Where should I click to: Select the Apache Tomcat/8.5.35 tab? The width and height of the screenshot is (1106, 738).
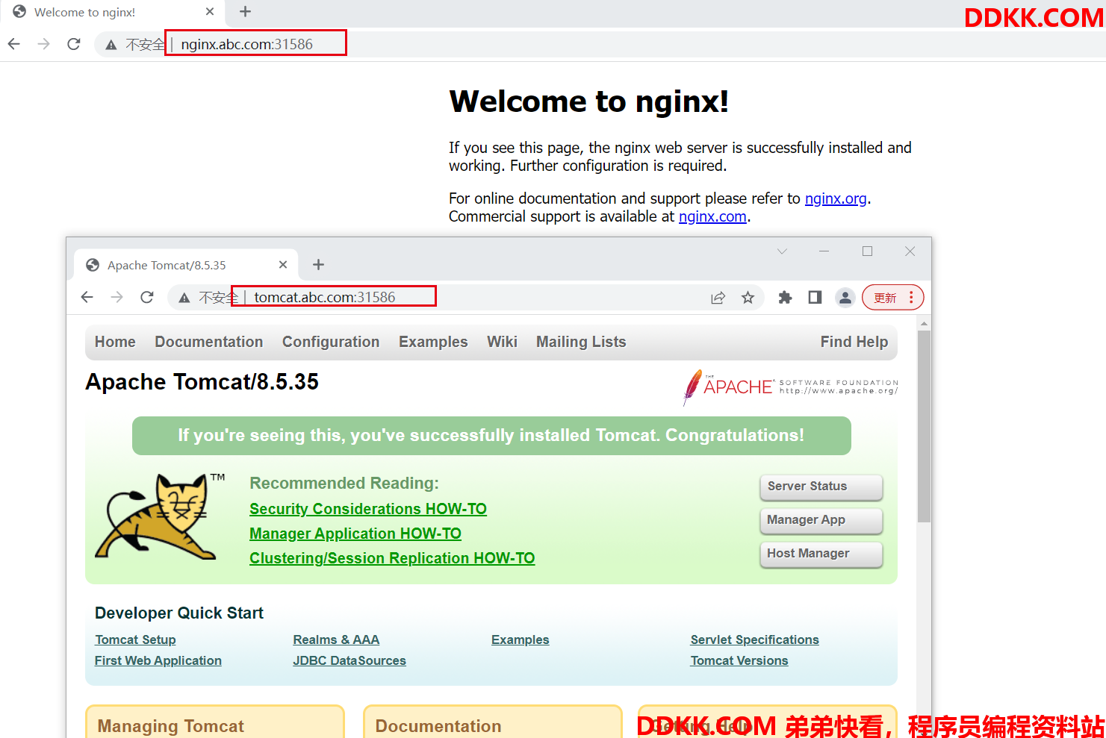coord(186,265)
